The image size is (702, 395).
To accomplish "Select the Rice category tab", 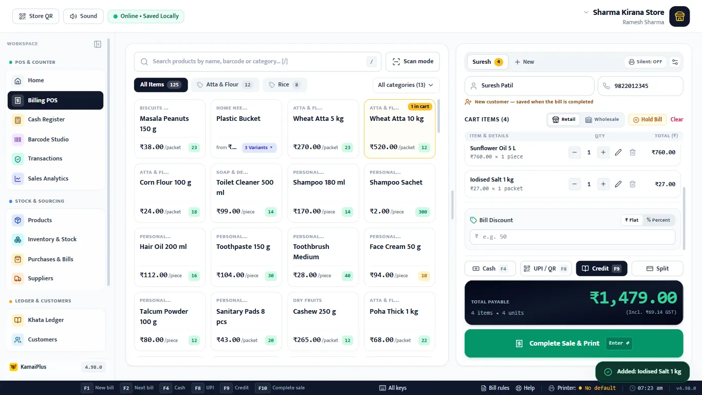I will [285, 85].
